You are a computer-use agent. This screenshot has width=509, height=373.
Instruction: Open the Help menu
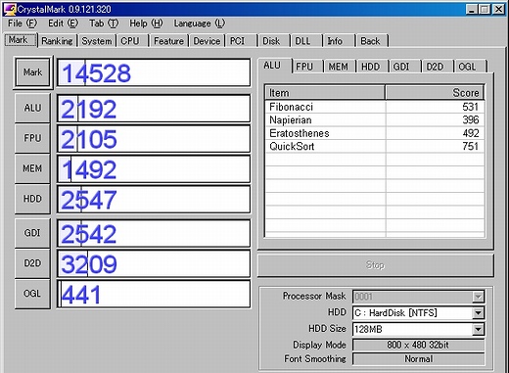(x=146, y=23)
